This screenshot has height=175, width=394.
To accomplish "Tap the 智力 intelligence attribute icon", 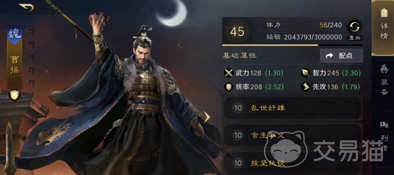I will [x=306, y=73].
